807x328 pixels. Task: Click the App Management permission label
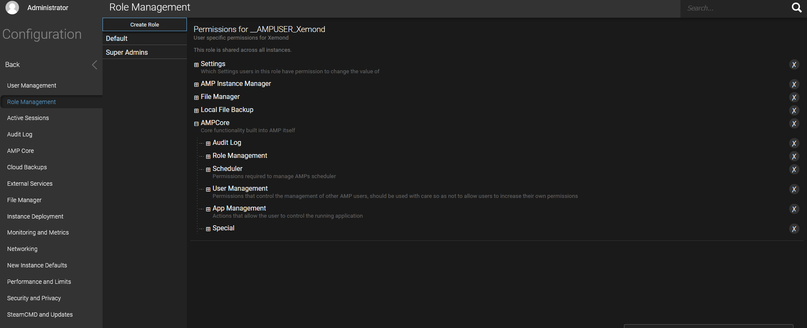[239, 208]
